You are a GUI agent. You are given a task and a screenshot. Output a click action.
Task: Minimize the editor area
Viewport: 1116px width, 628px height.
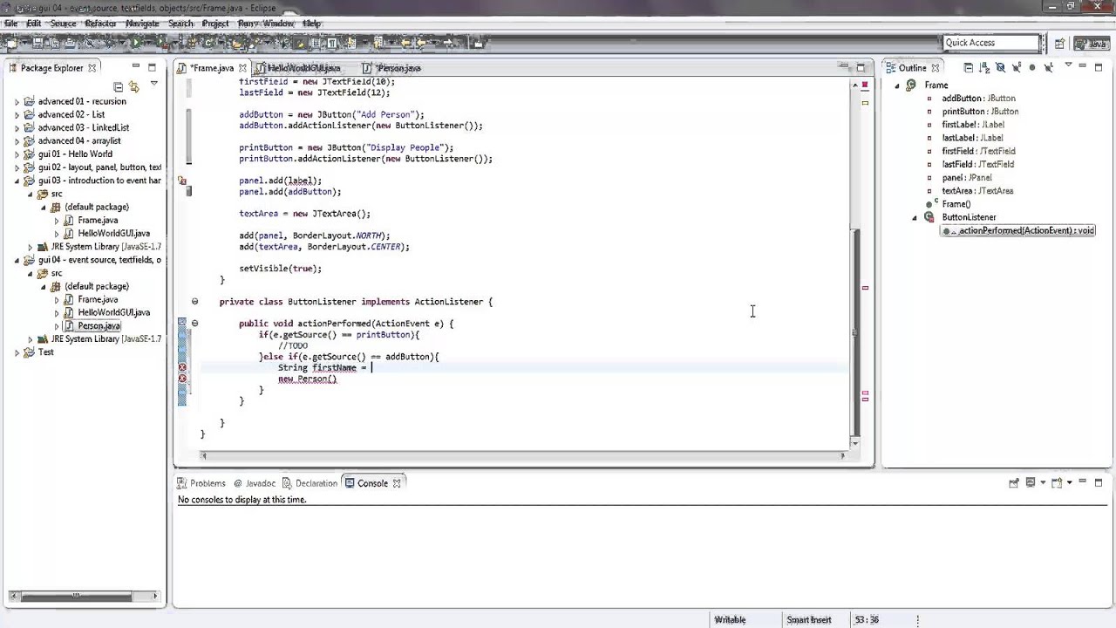[844, 67]
